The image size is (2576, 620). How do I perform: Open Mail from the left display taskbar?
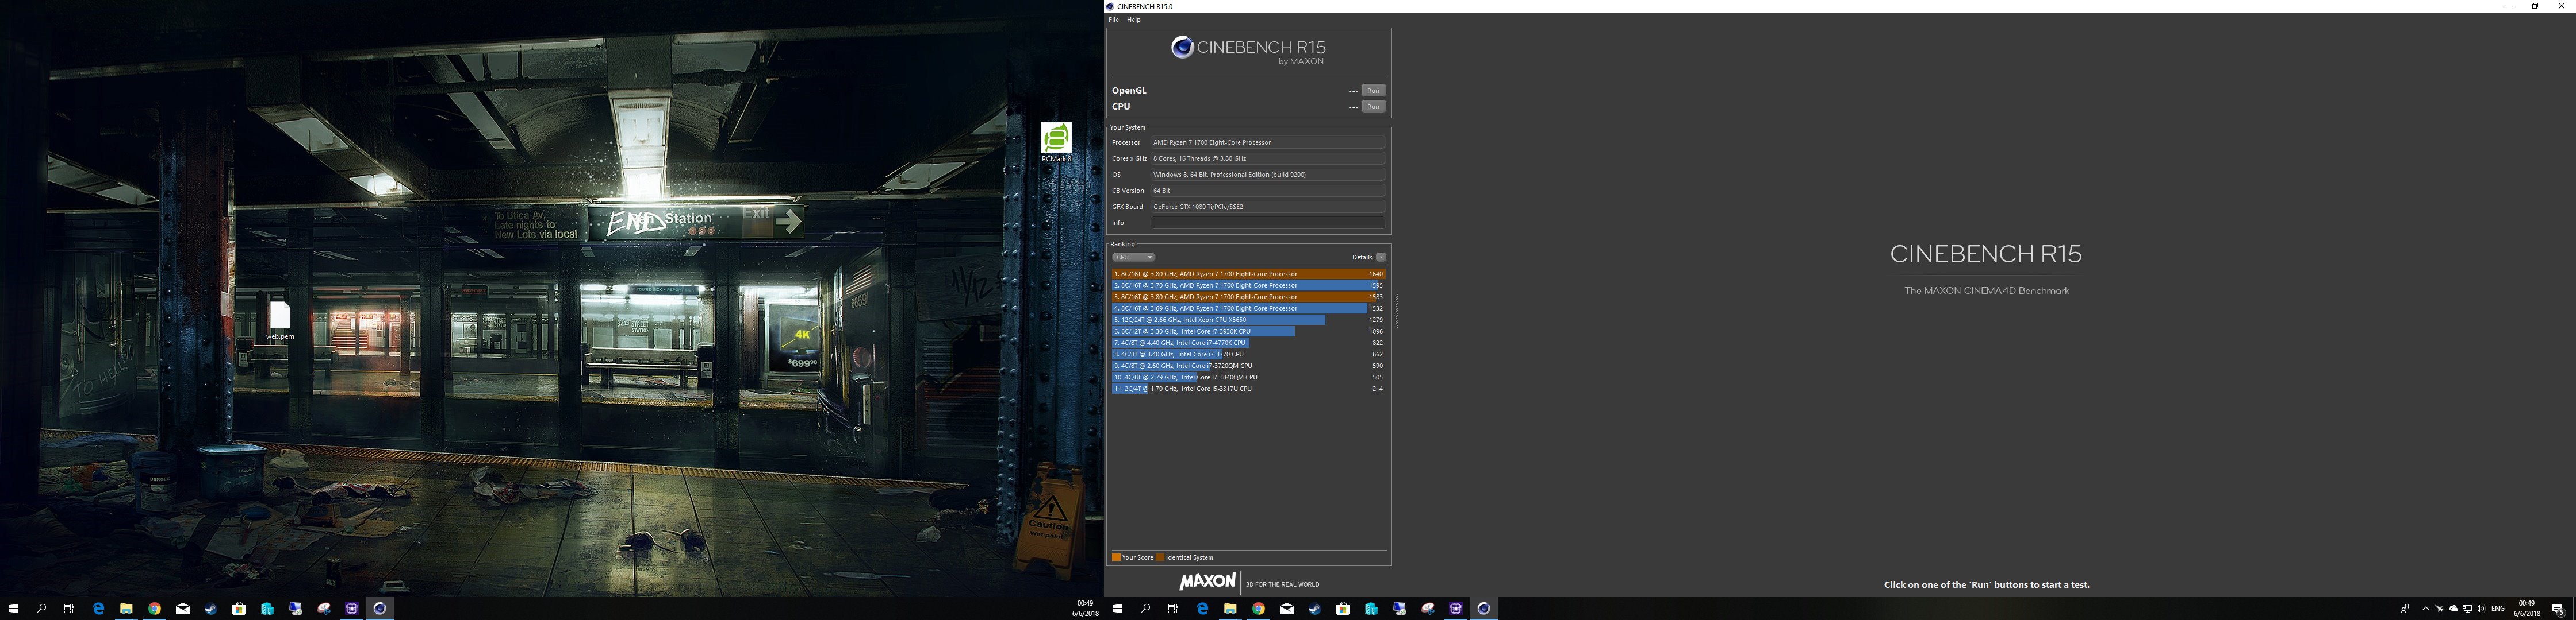tap(183, 609)
